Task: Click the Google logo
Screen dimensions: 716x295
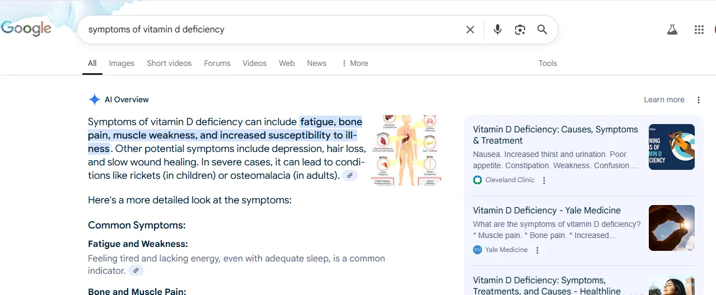Action: (x=26, y=29)
